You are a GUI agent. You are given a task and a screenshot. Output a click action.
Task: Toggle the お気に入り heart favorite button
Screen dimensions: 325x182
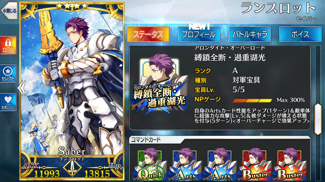[8, 102]
